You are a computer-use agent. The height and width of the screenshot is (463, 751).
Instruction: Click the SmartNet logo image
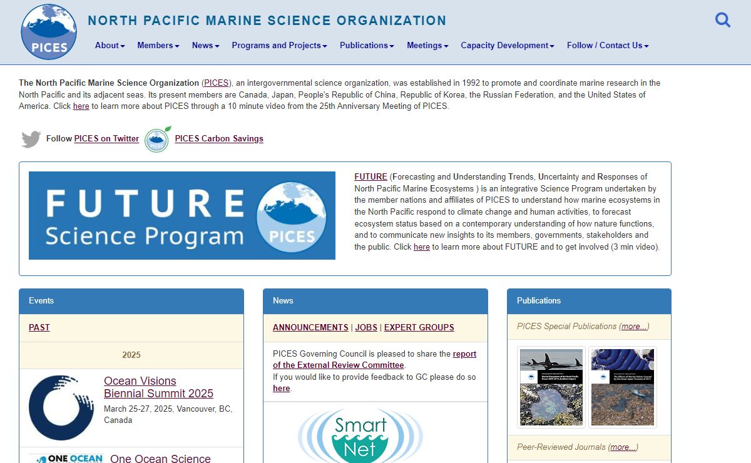(x=360, y=435)
